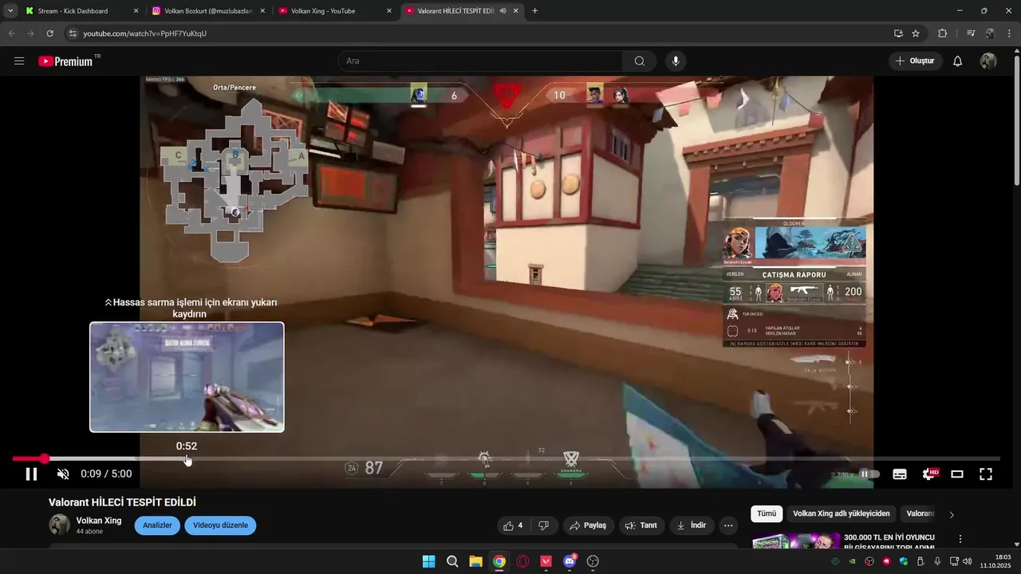Switch to the Volkan Bozkurt Instagram tab

click(x=208, y=11)
